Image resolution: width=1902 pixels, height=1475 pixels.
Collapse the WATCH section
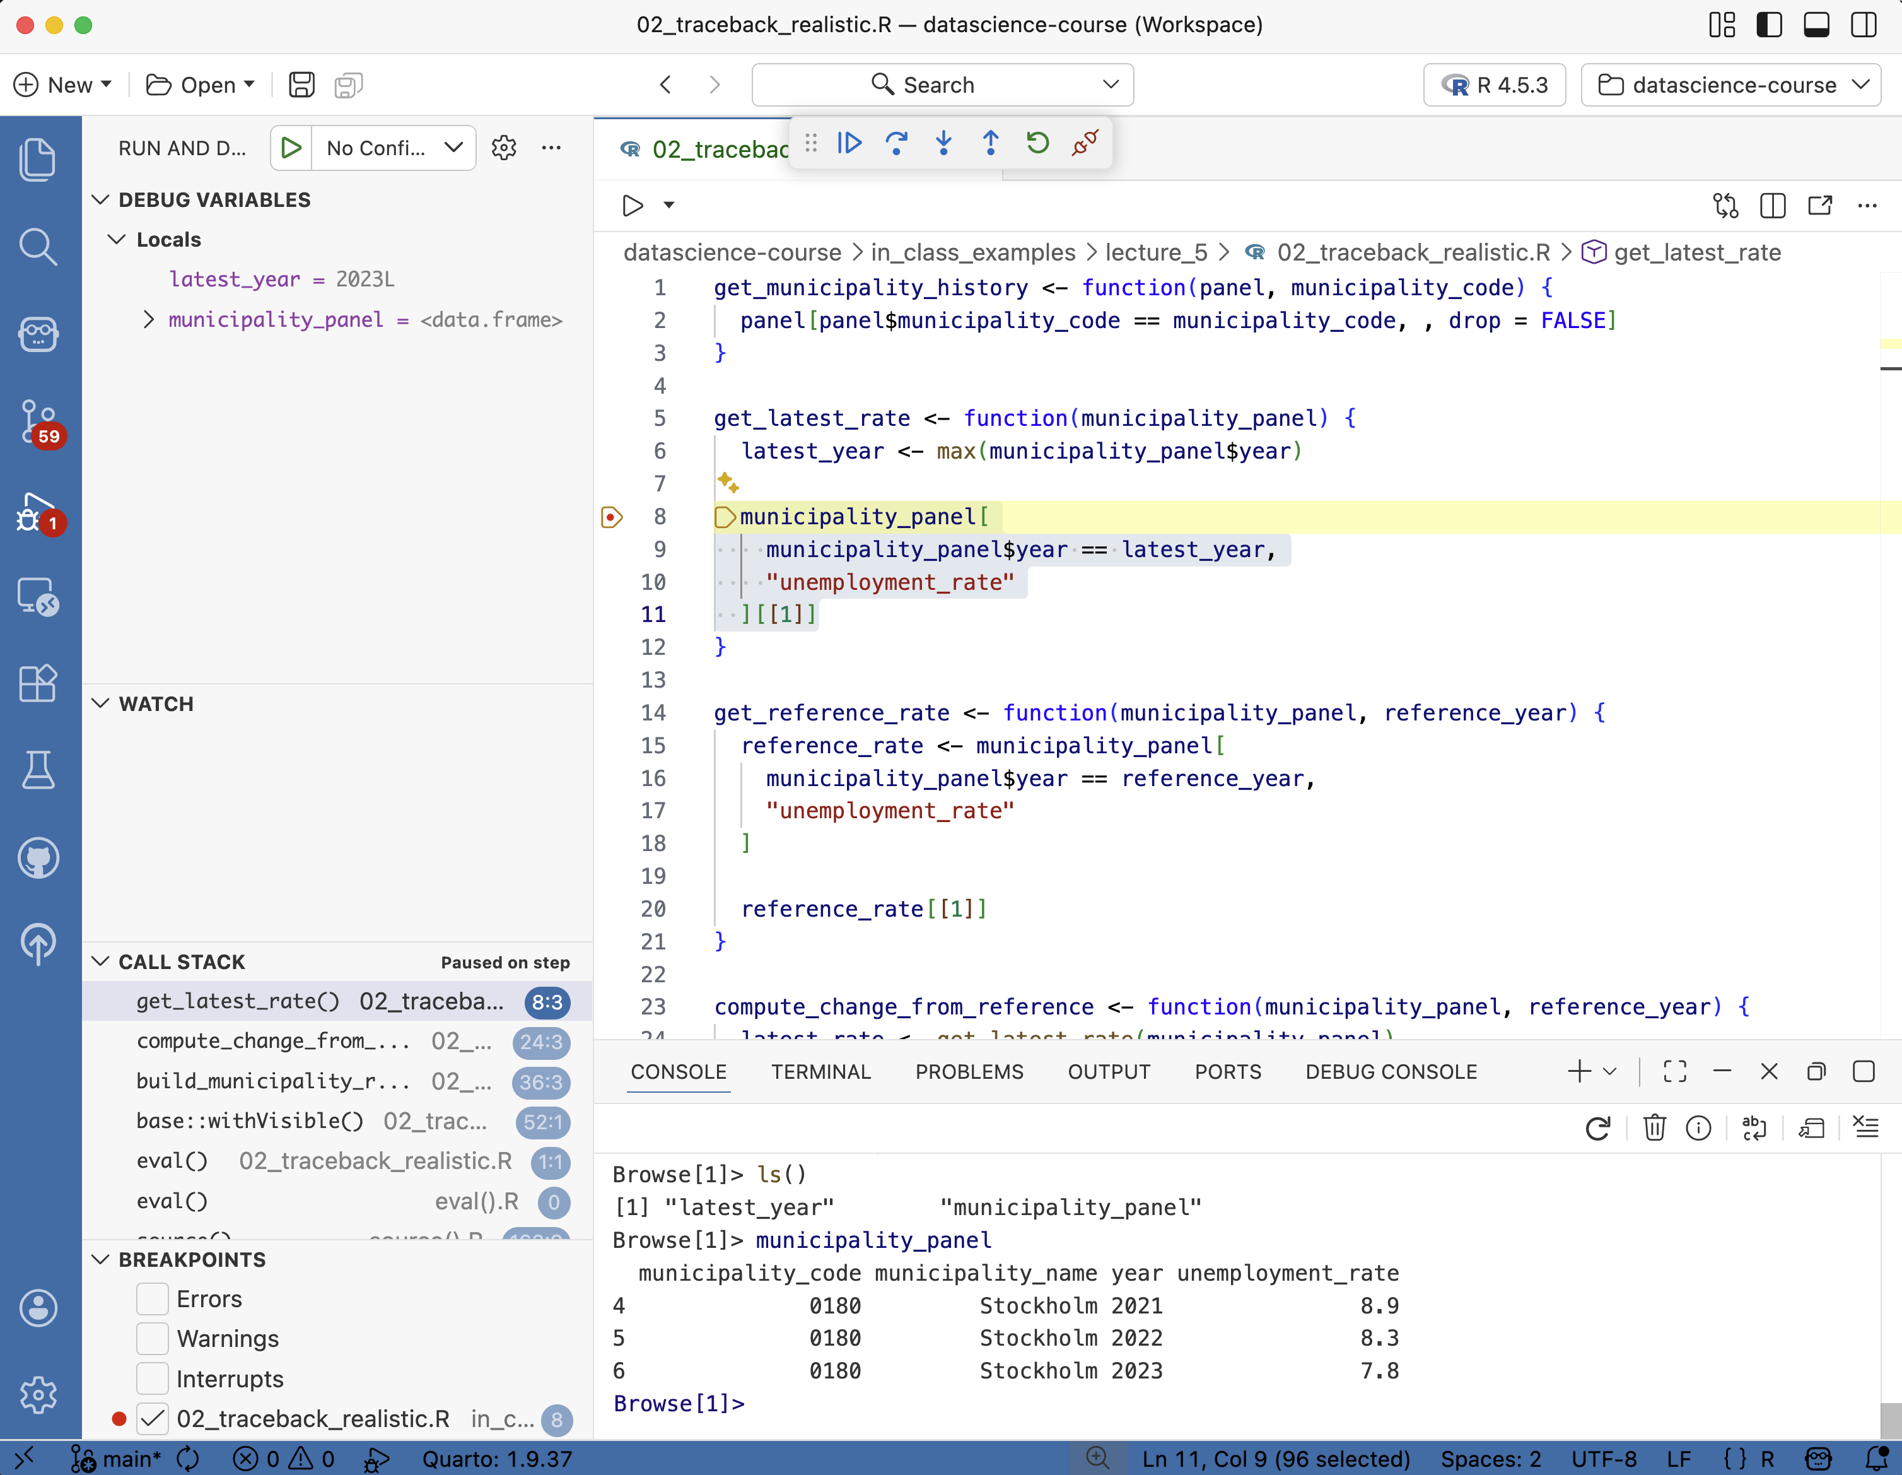(x=101, y=703)
